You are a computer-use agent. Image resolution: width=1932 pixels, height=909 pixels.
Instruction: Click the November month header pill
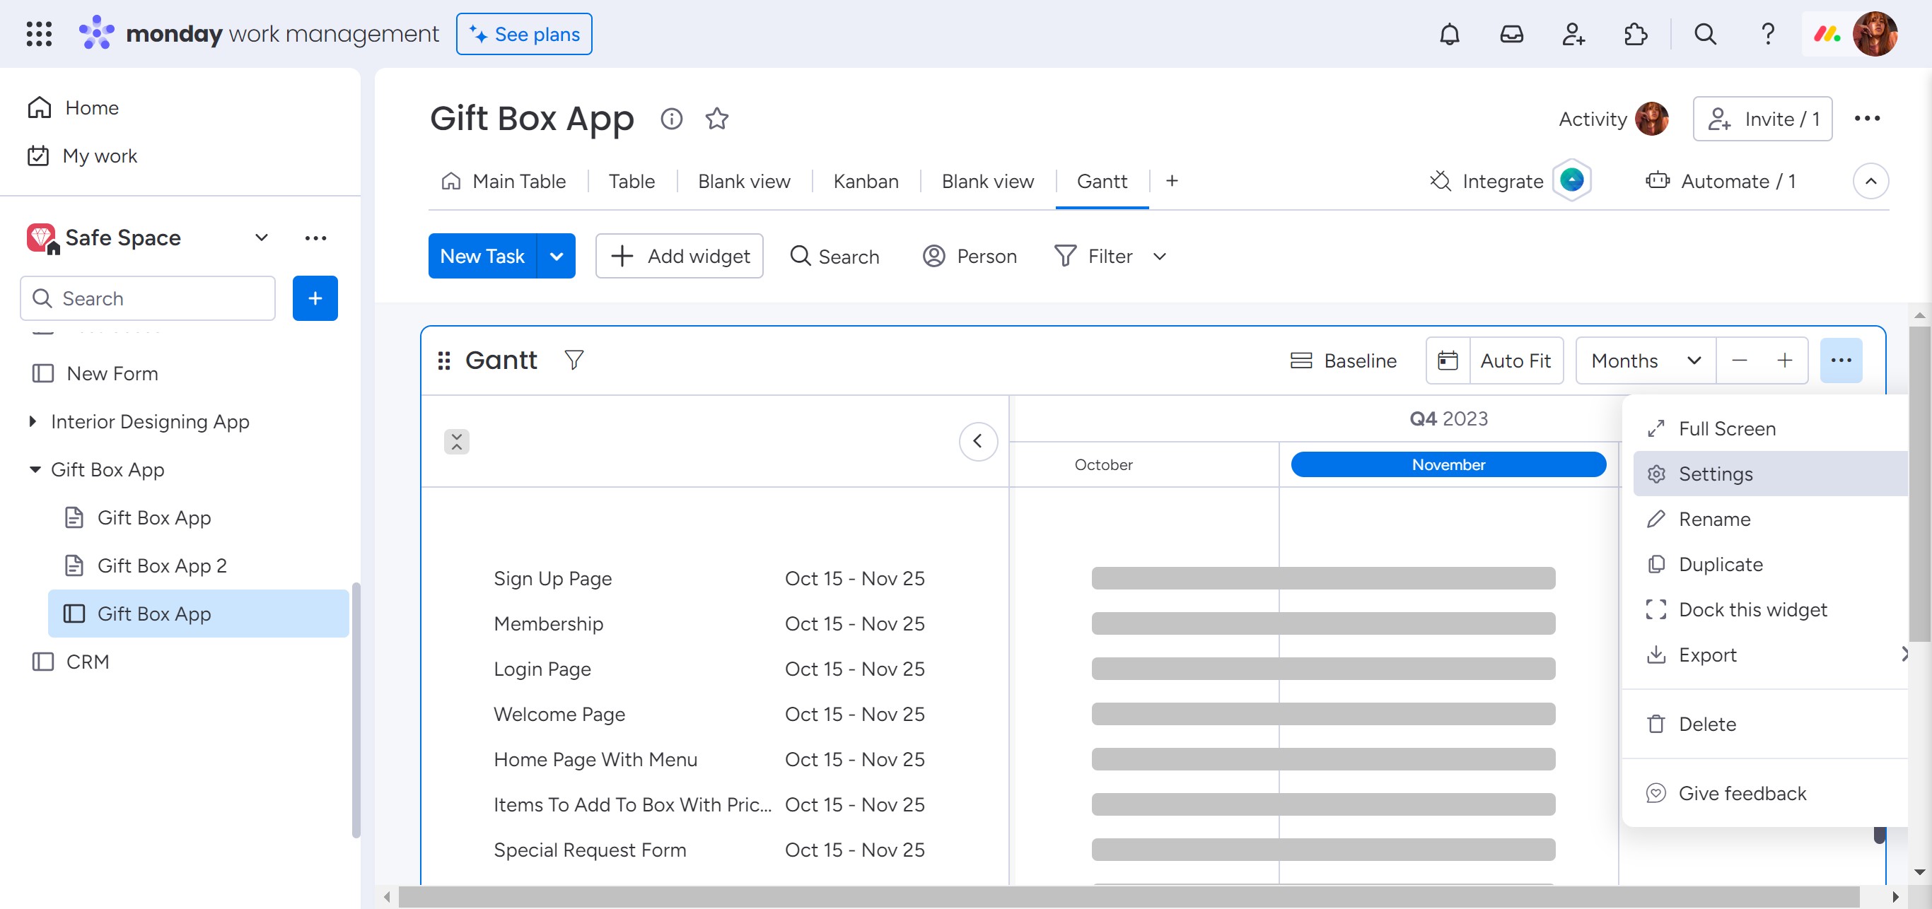click(x=1448, y=464)
